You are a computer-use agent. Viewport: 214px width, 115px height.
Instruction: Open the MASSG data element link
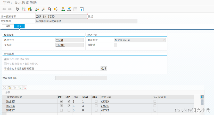(x=105, y=106)
